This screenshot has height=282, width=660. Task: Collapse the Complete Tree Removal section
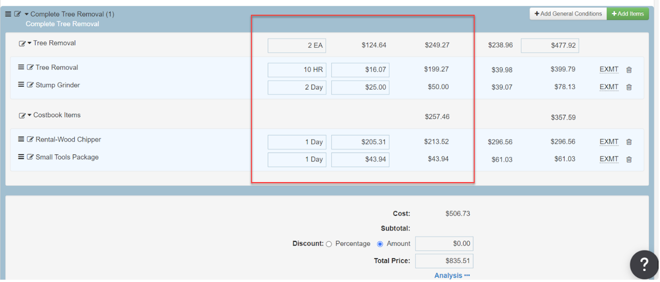pyautogui.click(x=26, y=14)
